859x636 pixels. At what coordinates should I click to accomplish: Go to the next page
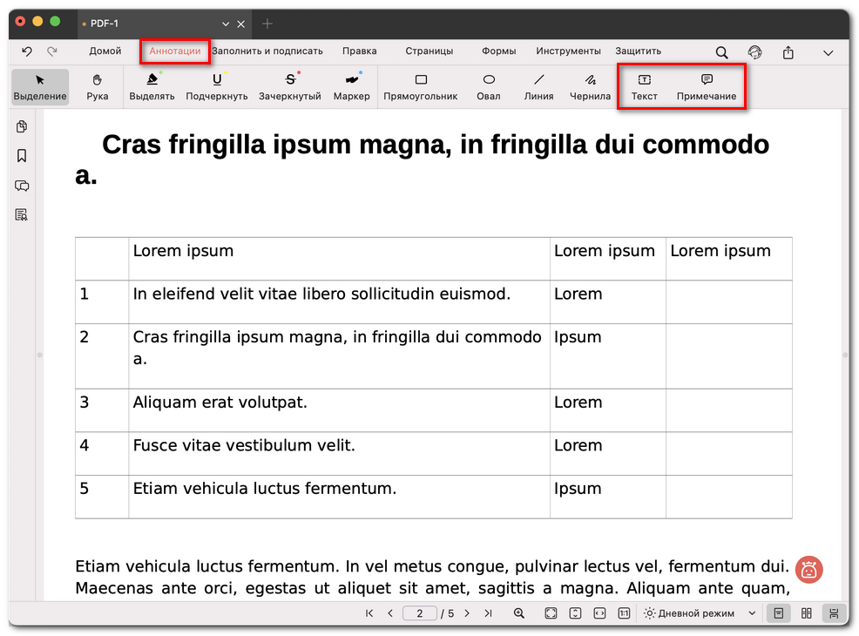click(467, 613)
